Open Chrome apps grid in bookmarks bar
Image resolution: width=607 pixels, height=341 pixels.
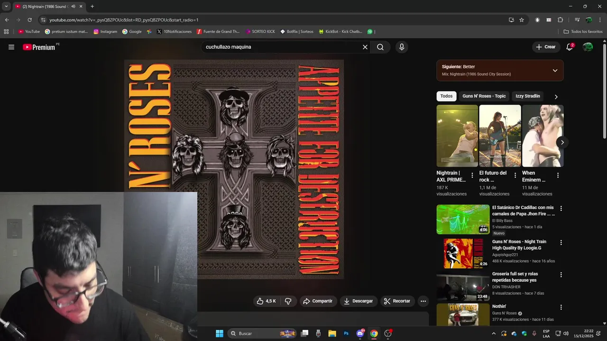pyautogui.click(x=6, y=32)
